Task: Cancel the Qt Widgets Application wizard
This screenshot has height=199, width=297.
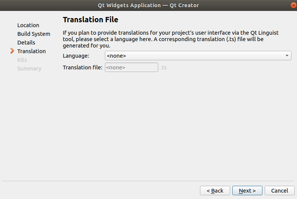Action: (280, 190)
